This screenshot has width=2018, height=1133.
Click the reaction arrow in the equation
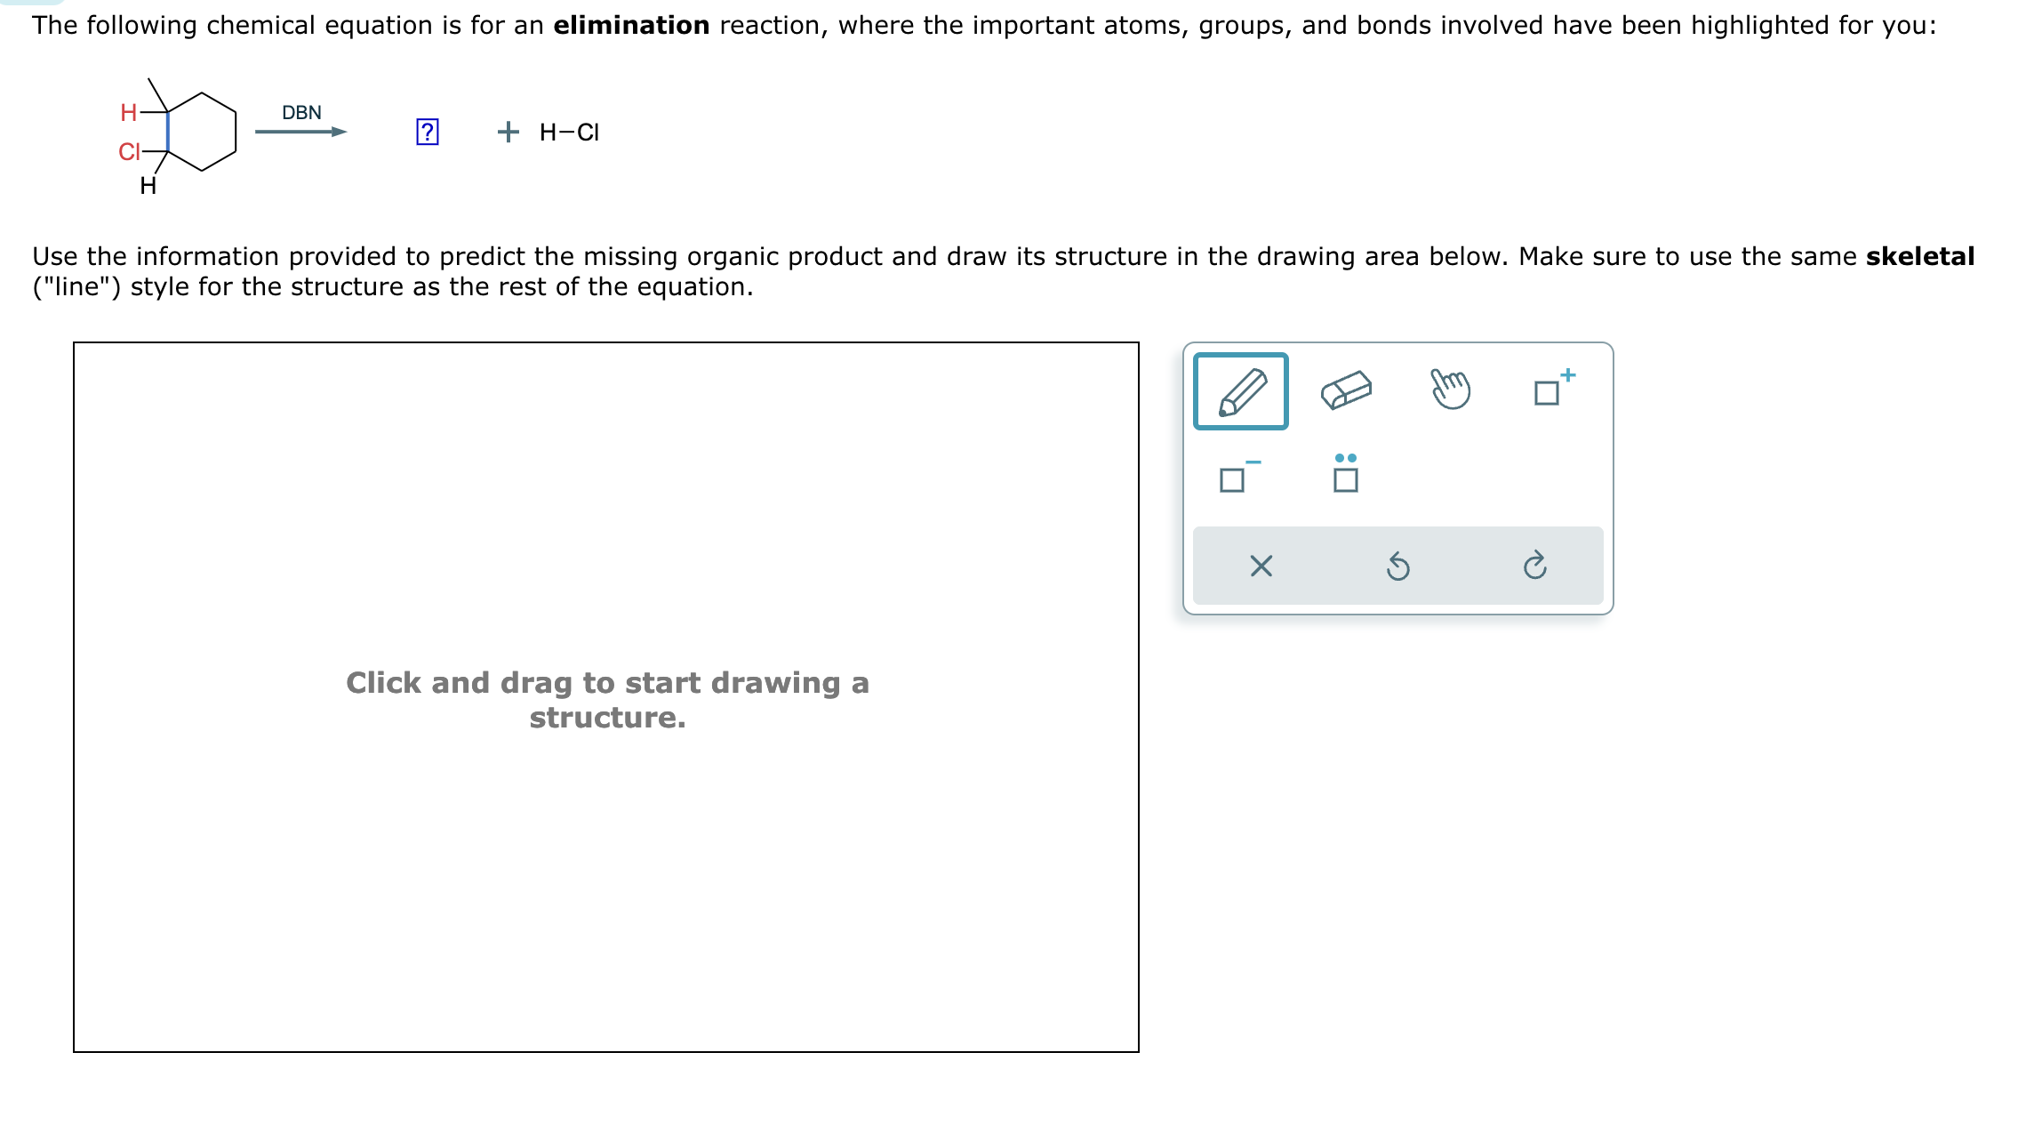click(x=299, y=132)
